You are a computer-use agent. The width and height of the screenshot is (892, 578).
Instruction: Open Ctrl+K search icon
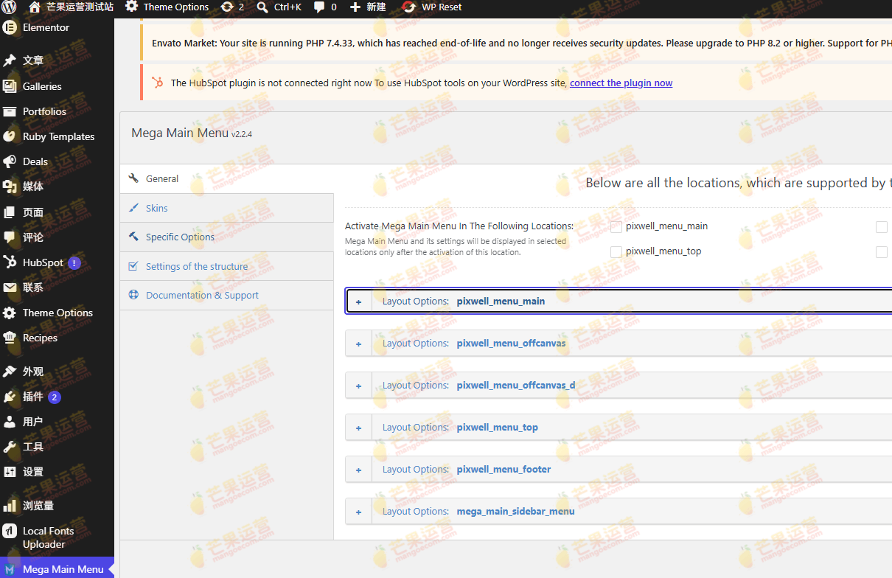coord(262,7)
